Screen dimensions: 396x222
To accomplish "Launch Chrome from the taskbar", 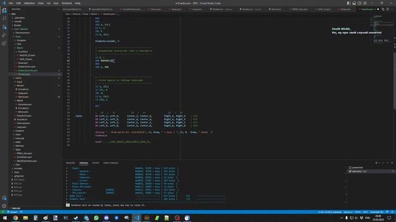I will click(15, 218).
